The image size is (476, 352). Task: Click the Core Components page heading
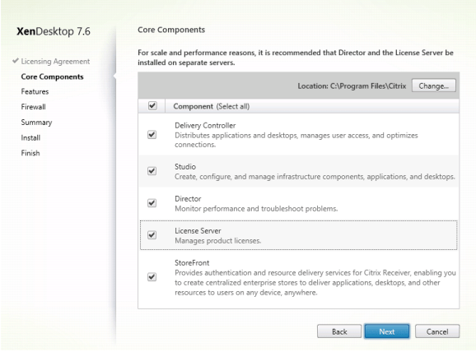[x=171, y=30]
